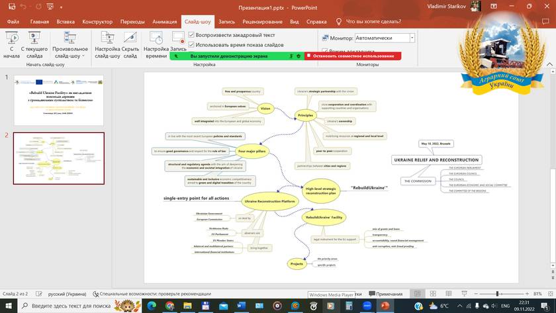
Task: Toggle presenter view (Режим докладчика) checkbox
Action: pos(325,51)
